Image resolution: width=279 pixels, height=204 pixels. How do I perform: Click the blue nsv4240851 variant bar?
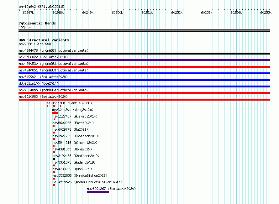(144, 73)
